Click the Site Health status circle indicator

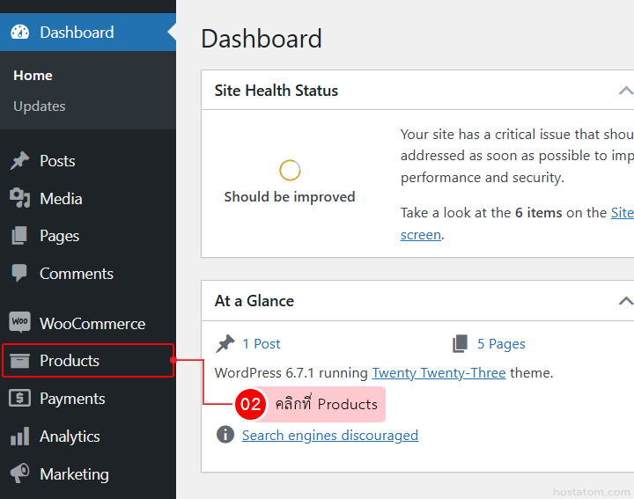(290, 170)
